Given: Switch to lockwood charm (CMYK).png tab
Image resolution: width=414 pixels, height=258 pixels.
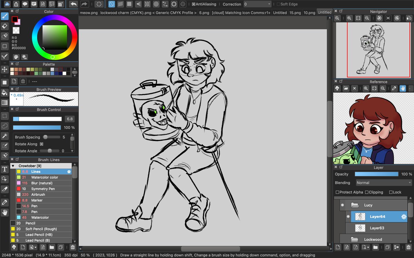Looking at the screenshot, I should click(148, 12).
